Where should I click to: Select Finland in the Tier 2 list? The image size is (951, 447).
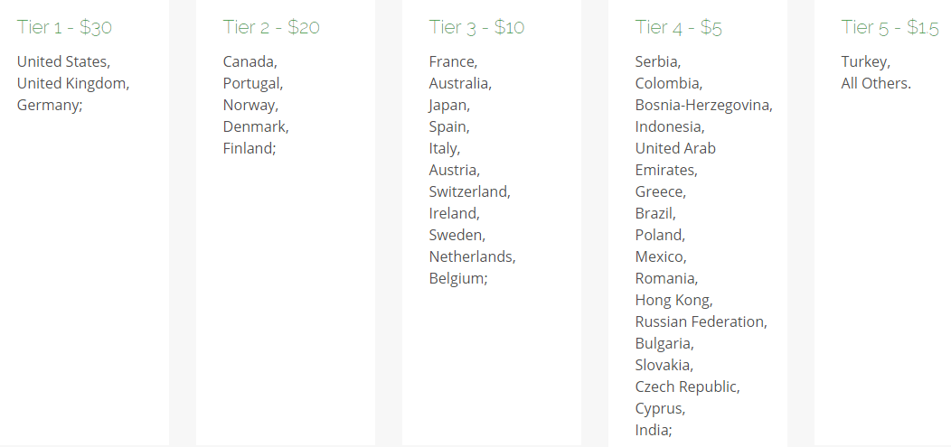250,148
